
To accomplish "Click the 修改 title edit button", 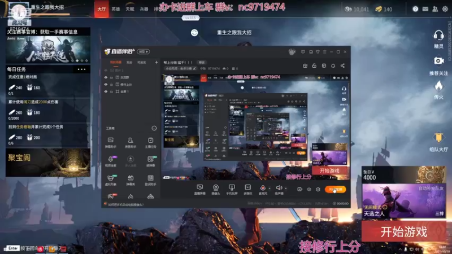I will point(202,62).
